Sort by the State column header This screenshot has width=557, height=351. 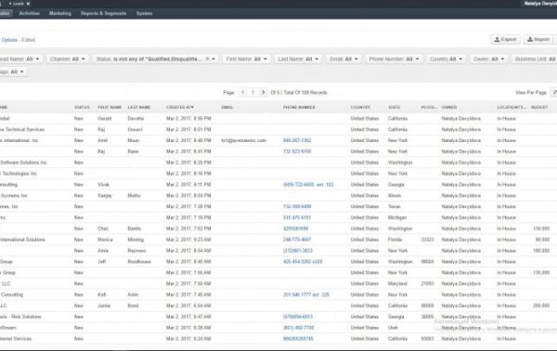click(394, 108)
